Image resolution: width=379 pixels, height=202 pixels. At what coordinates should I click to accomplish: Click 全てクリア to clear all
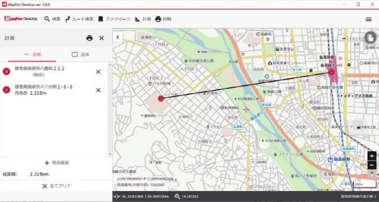56,186
